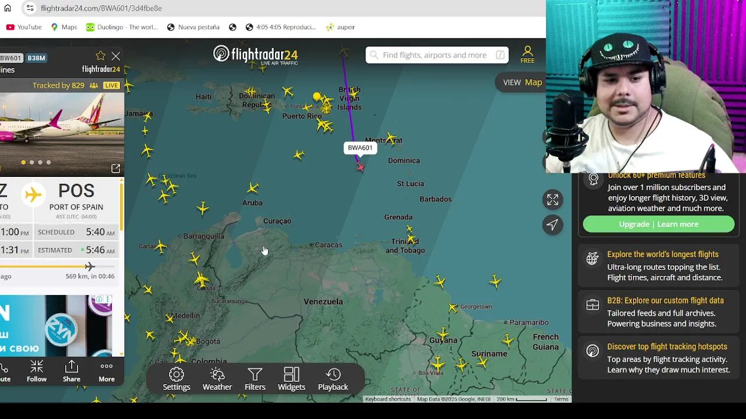Click the LIVE status badge
Image resolution: width=746 pixels, height=419 pixels.
tap(111, 85)
